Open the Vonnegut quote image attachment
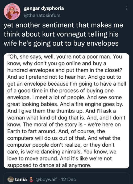This screenshot has width=133, height=184. click(66, 111)
